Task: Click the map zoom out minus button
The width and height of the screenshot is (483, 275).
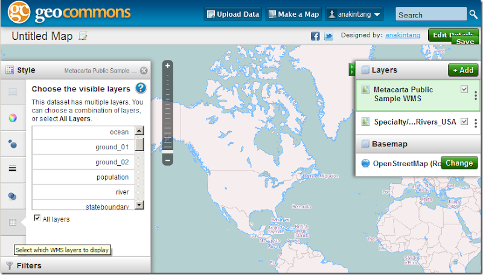Action: 168,160
